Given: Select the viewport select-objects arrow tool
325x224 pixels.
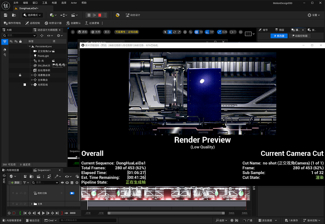Looking at the screenshot, I should tap(165, 32).
